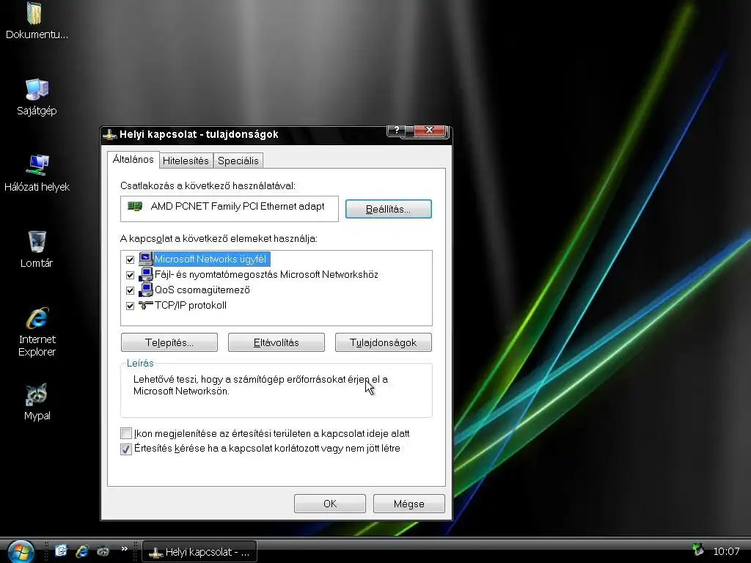The width and height of the screenshot is (751, 563).
Task: Select Fájl- és nyomtatómegosztás Microsoft Networkshöz entry
Action: point(266,274)
